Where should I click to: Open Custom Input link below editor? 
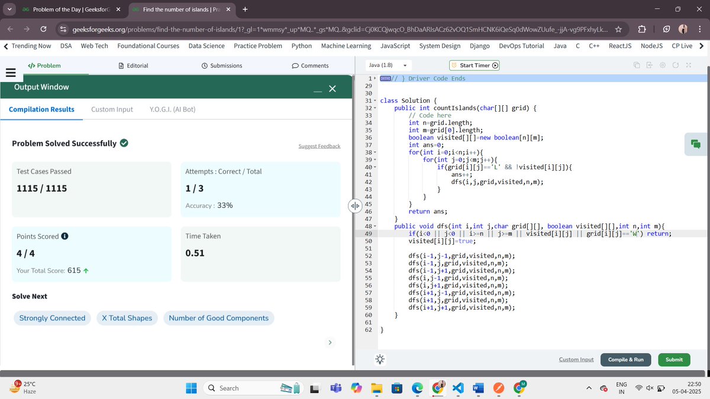point(576,359)
